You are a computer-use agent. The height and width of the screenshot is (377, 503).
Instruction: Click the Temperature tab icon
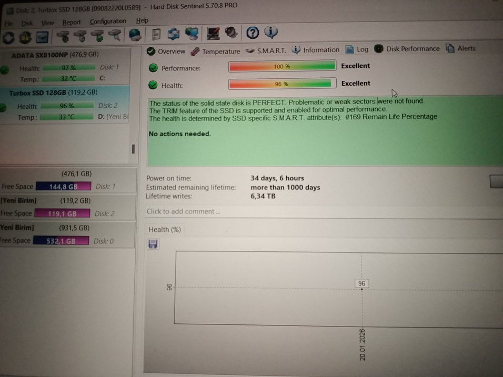(195, 51)
